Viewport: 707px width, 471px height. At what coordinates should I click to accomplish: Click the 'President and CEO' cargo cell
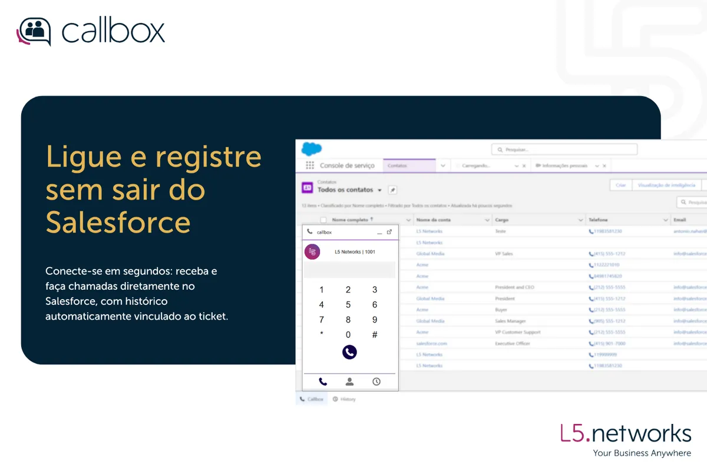coord(514,287)
